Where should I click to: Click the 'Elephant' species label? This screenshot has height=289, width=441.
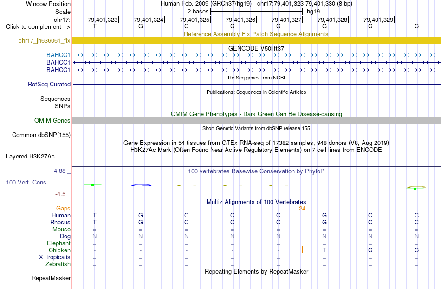(58, 243)
